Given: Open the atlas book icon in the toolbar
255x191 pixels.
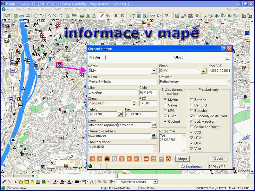Looking at the screenshot, I should pyautogui.click(x=8, y=15).
